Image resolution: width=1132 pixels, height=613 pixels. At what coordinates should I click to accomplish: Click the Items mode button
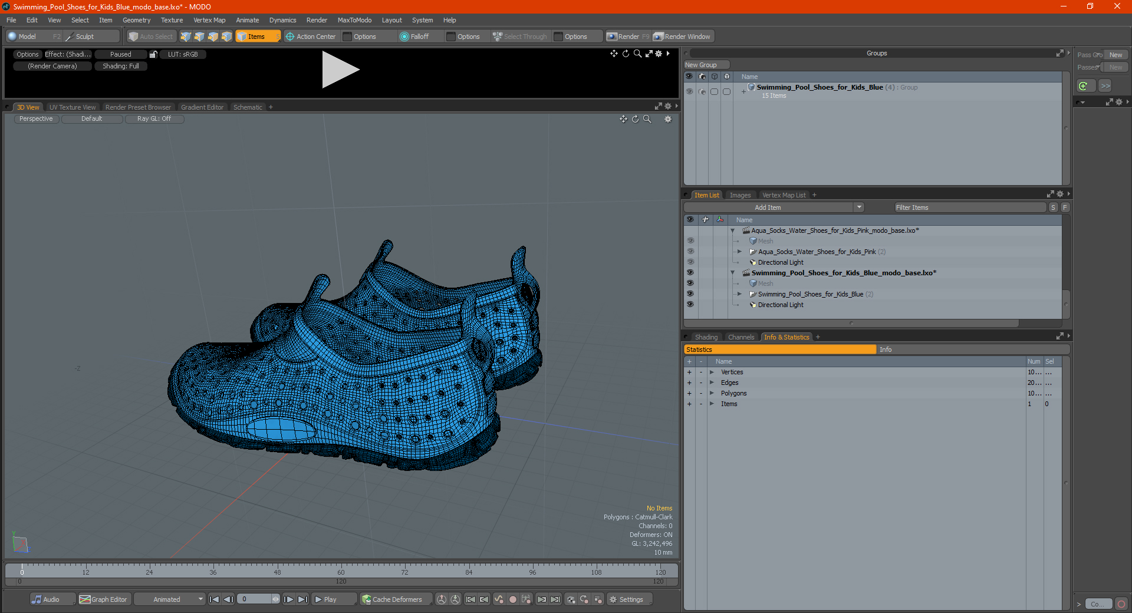pyautogui.click(x=257, y=37)
